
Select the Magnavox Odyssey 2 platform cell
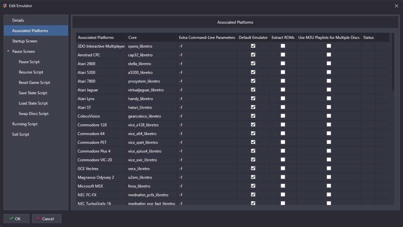tap(101, 177)
